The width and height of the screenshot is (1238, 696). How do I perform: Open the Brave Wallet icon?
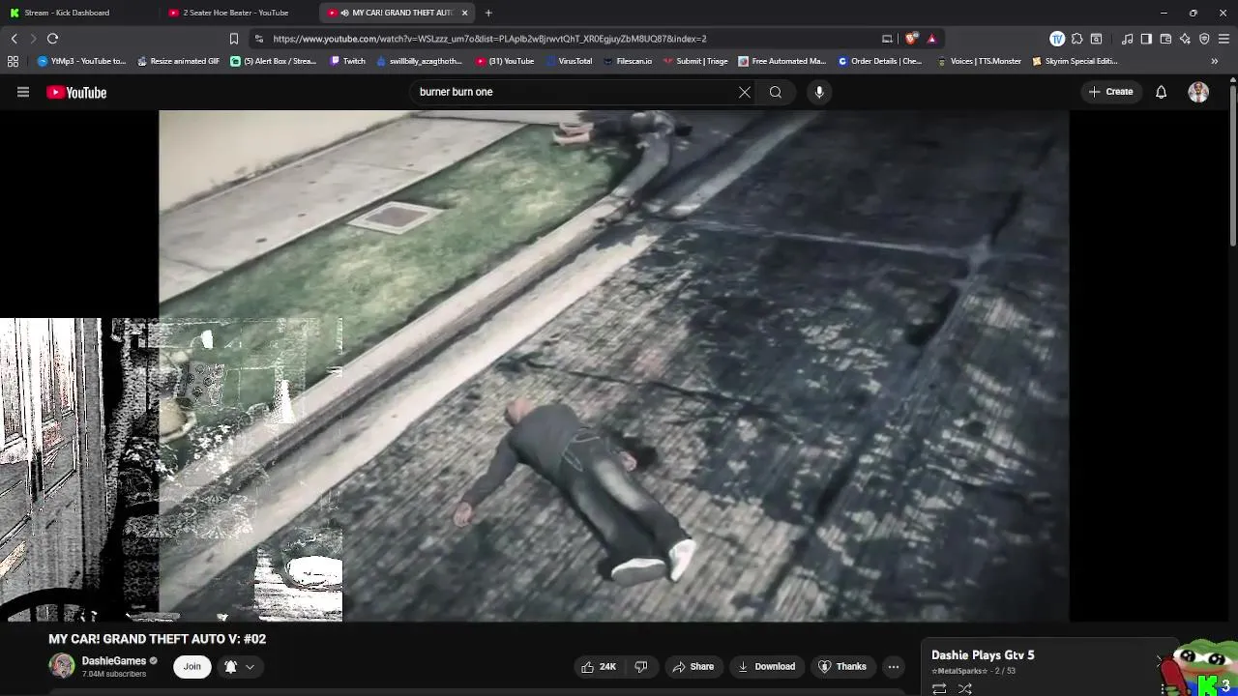click(x=1165, y=39)
